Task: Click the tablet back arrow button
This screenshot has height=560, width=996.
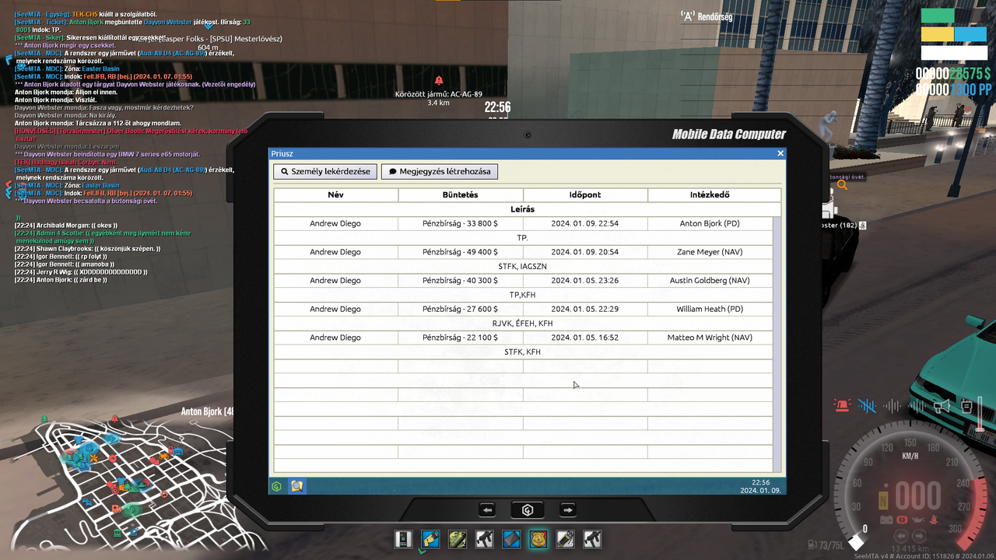Action: click(487, 510)
